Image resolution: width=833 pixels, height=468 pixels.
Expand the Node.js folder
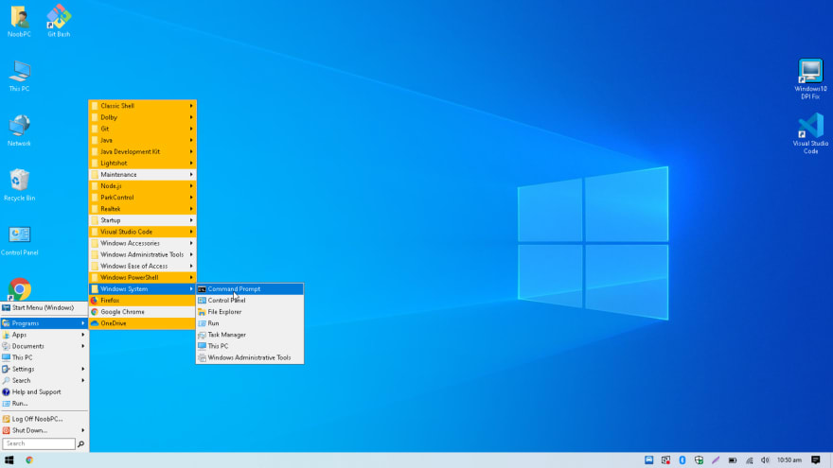pos(142,185)
